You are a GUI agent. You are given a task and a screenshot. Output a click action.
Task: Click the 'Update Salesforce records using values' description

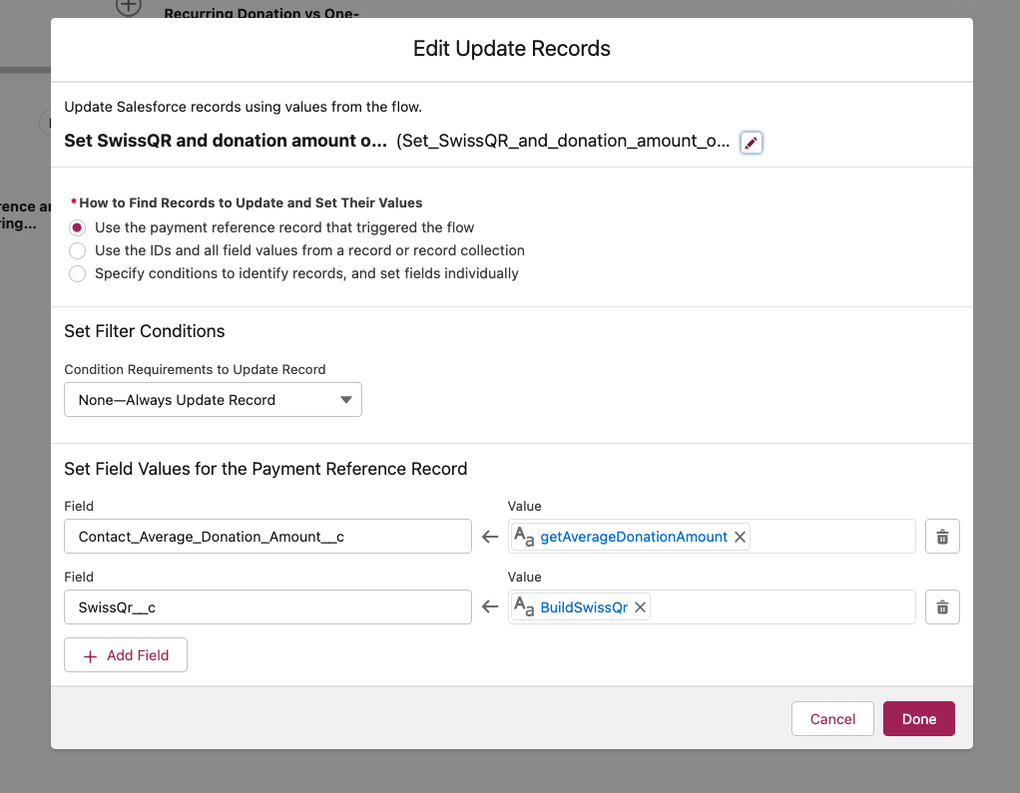click(x=243, y=107)
